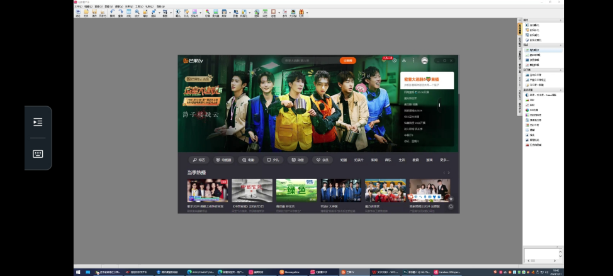The width and height of the screenshot is (613, 276).
Task: Zoom out with the shrink (缩小) icon
Action: coord(145,13)
